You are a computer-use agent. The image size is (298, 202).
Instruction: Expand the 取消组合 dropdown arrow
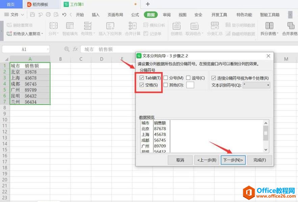[x=202, y=33]
